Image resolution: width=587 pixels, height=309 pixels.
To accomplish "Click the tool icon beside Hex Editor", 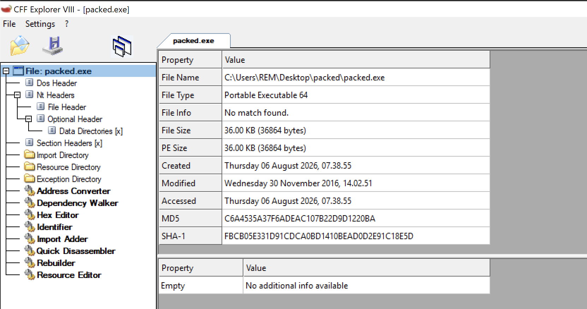I will pyautogui.click(x=30, y=214).
